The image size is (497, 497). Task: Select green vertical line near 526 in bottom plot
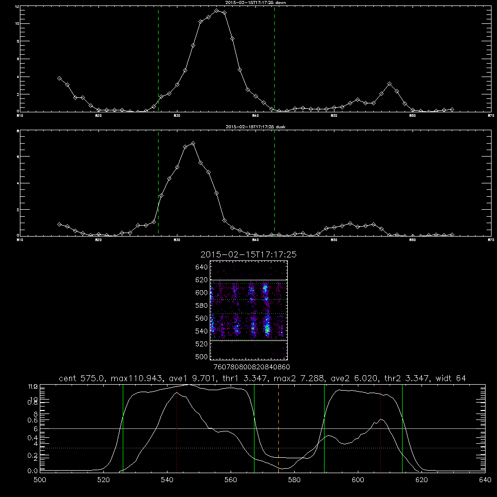123,428
